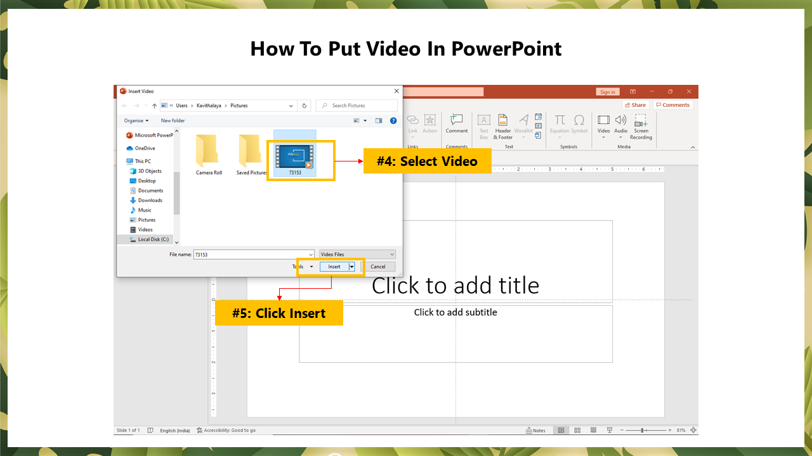Click the Share button
812x456 pixels.
pos(635,105)
